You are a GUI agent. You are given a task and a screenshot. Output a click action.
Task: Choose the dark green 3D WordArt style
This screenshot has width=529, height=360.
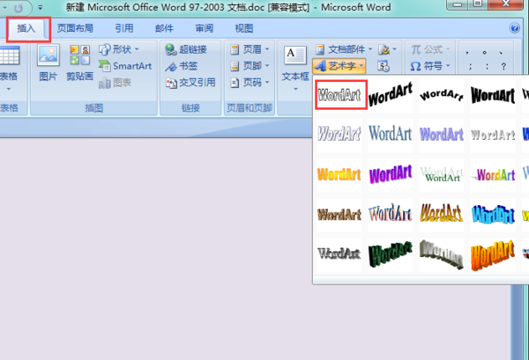click(391, 254)
